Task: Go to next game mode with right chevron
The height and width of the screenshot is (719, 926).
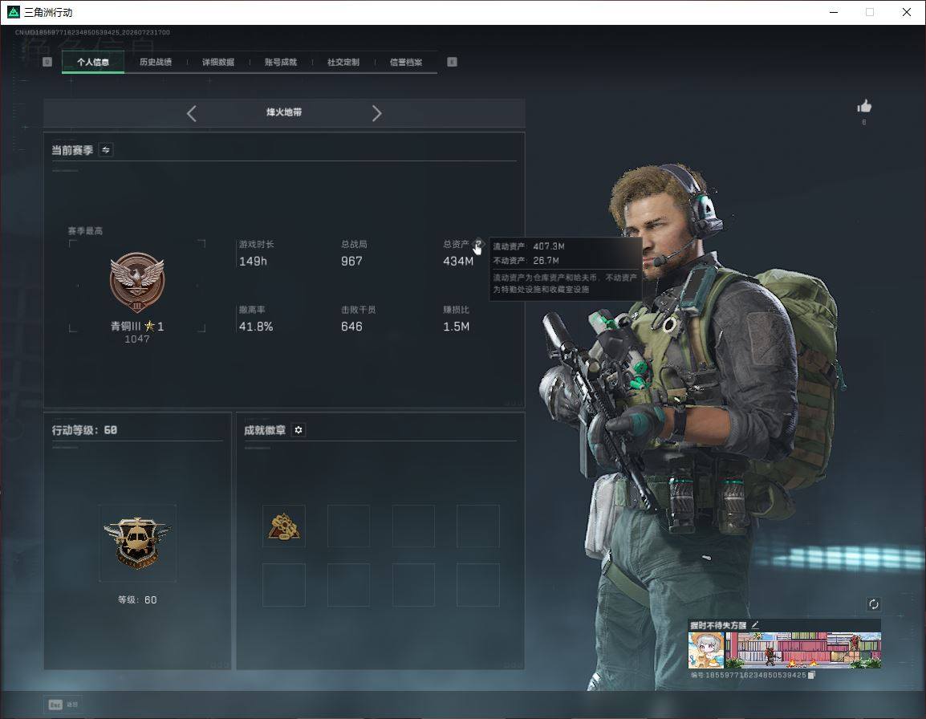Action: pyautogui.click(x=376, y=113)
